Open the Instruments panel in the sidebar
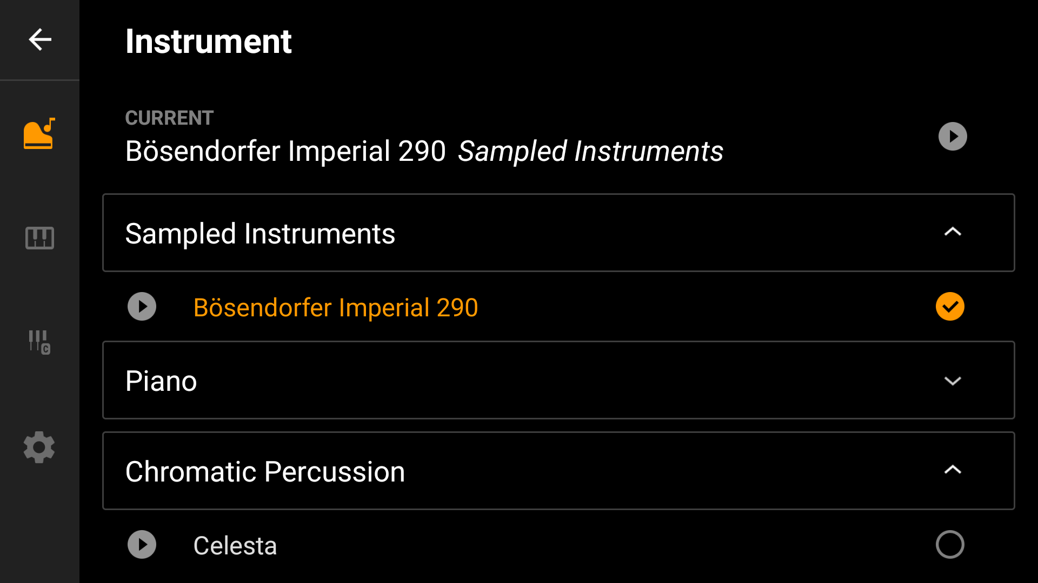Screen dimensions: 1038x583 (x=39, y=134)
